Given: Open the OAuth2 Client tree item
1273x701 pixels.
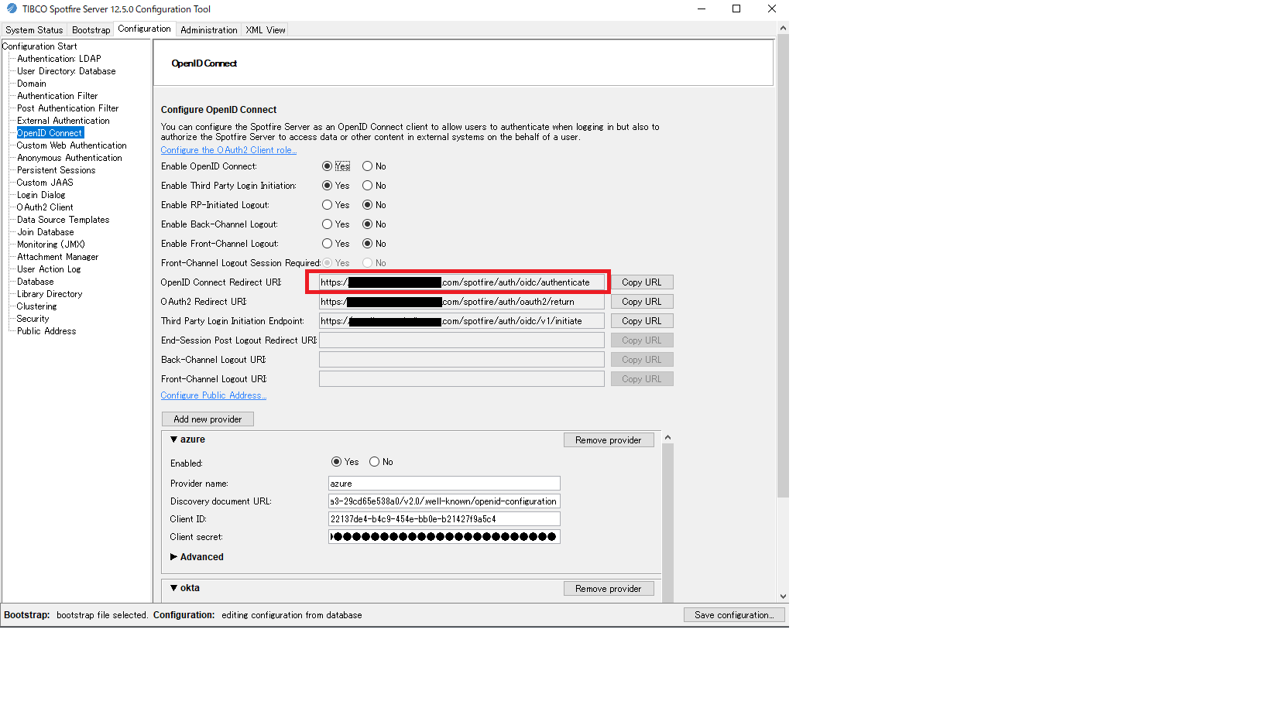Looking at the screenshot, I should click(45, 207).
